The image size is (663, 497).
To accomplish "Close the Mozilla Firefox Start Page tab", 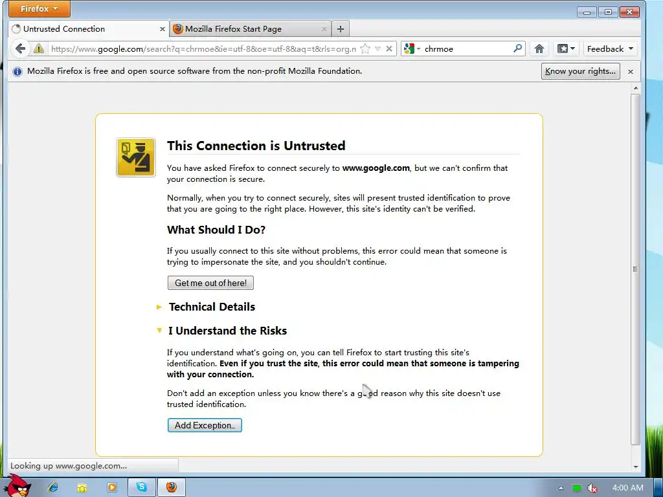I will pyautogui.click(x=324, y=29).
